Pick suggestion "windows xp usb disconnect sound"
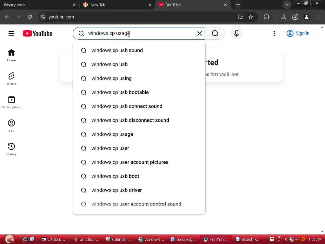 pos(139,120)
